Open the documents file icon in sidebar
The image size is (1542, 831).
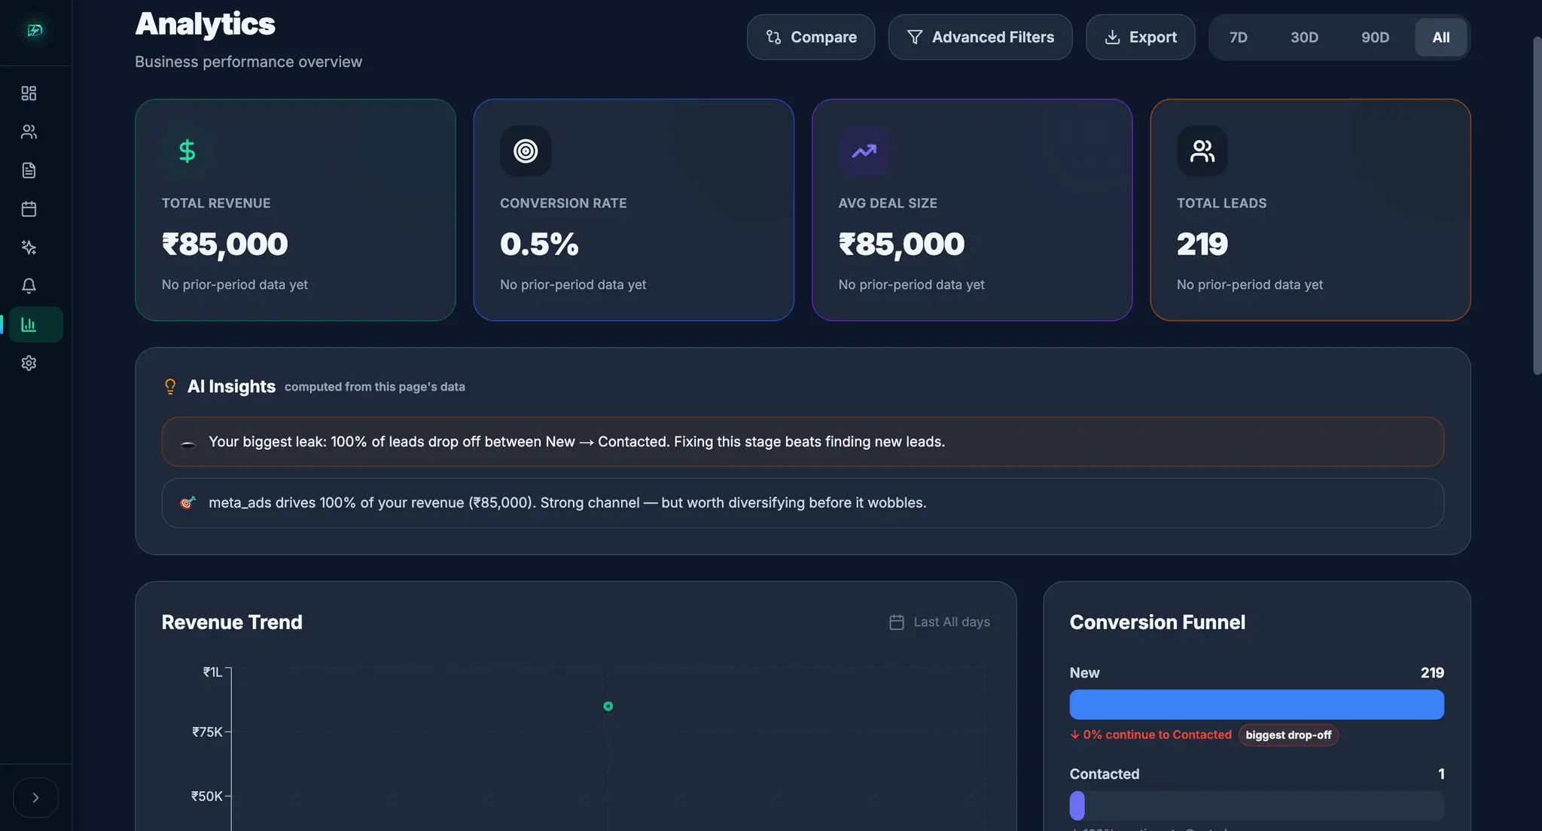click(x=29, y=170)
